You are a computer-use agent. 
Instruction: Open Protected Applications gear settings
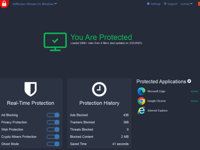click(x=189, y=81)
